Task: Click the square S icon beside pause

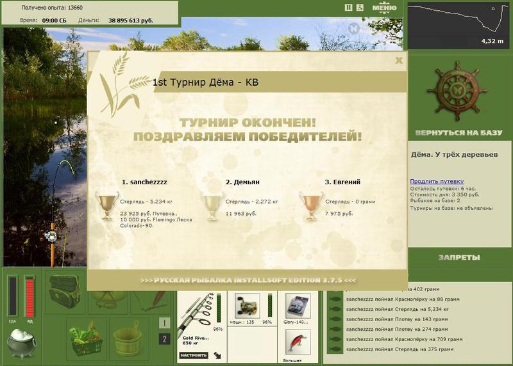Action: [360, 8]
